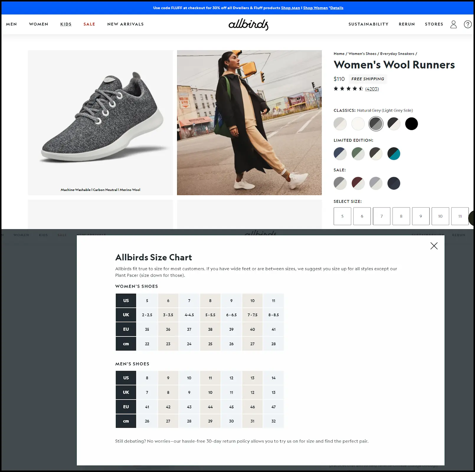Pick the black-and-white Classics swatch
The height and width of the screenshot is (472, 475).
394,124
